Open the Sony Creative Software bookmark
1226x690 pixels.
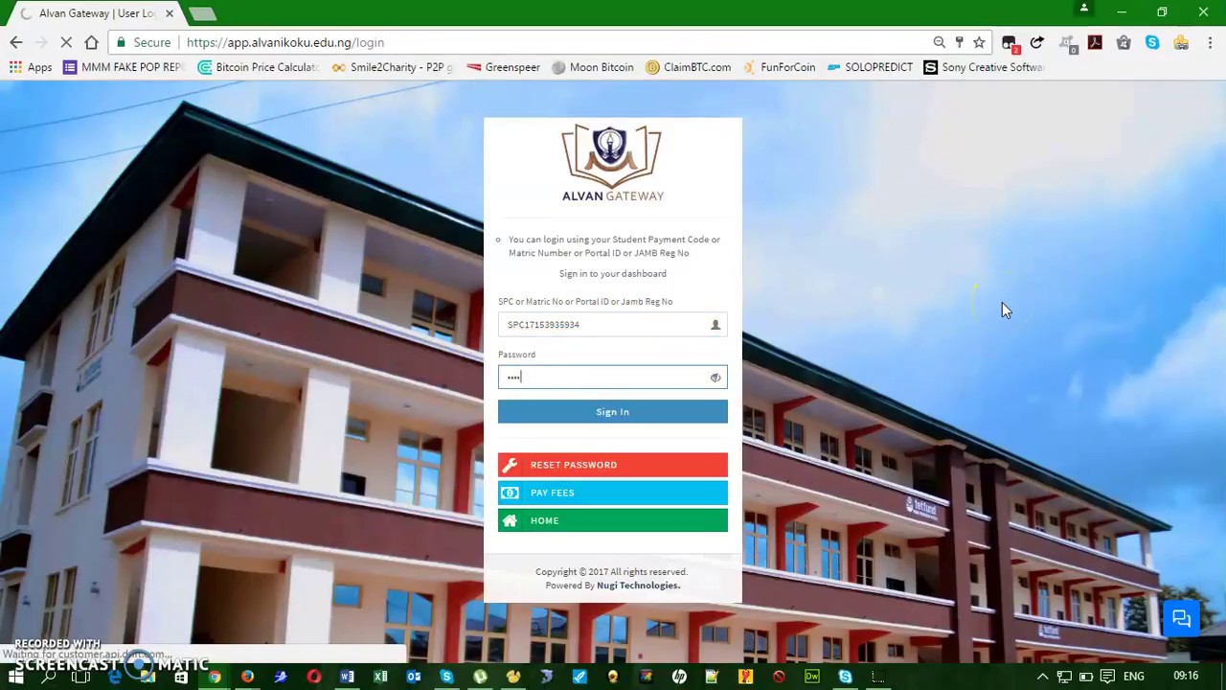point(984,67)
